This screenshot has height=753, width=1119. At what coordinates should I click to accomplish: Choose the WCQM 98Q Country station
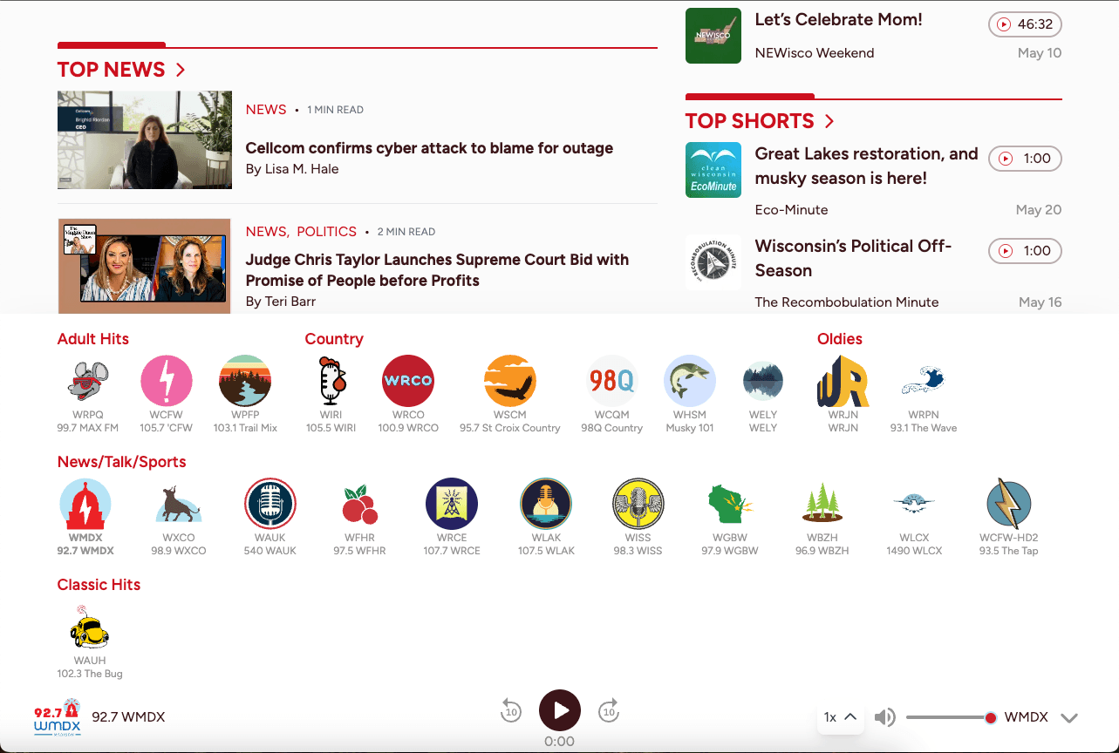(x=611, y=381)
